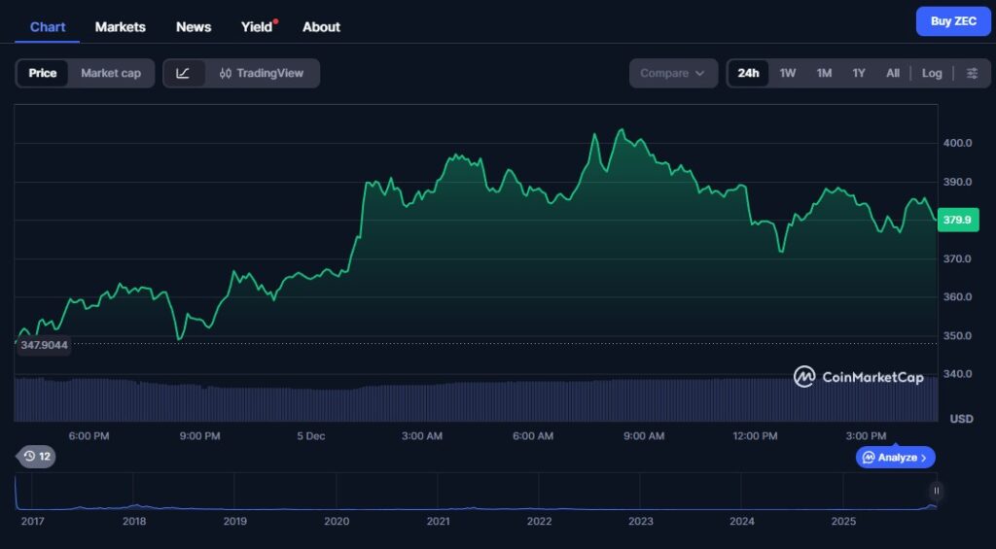The image size is (996, 549).
Task: Click the pause handle on mini timeline
Action: tap(936, 491)
